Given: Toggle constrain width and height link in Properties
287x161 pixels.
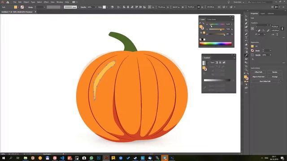Looking at the screenshot, I should 282,29.
